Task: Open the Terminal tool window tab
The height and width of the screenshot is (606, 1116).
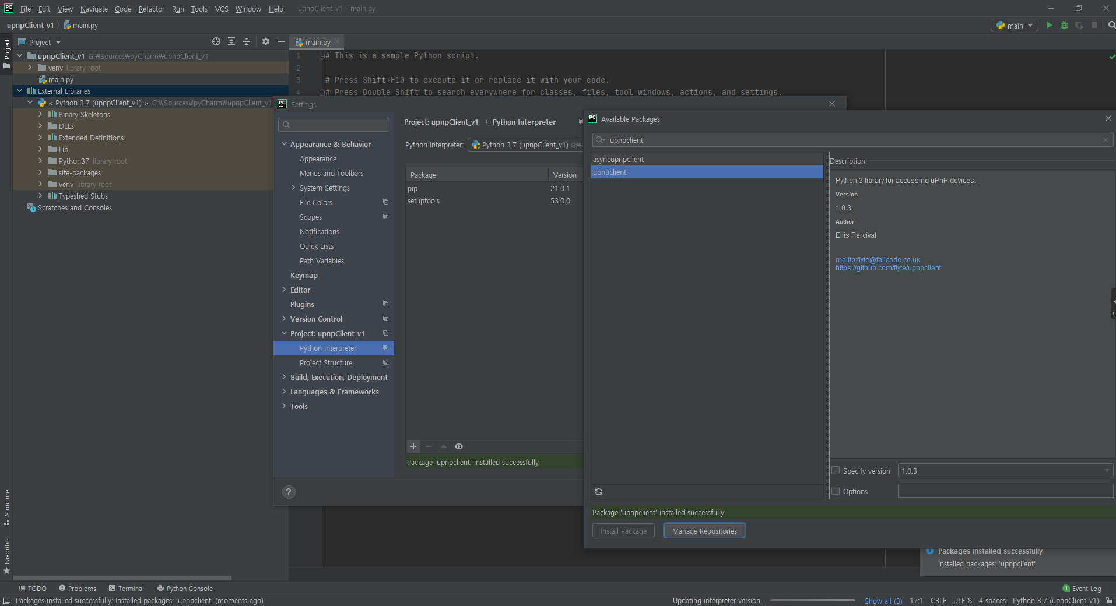Action: (126, 589)
